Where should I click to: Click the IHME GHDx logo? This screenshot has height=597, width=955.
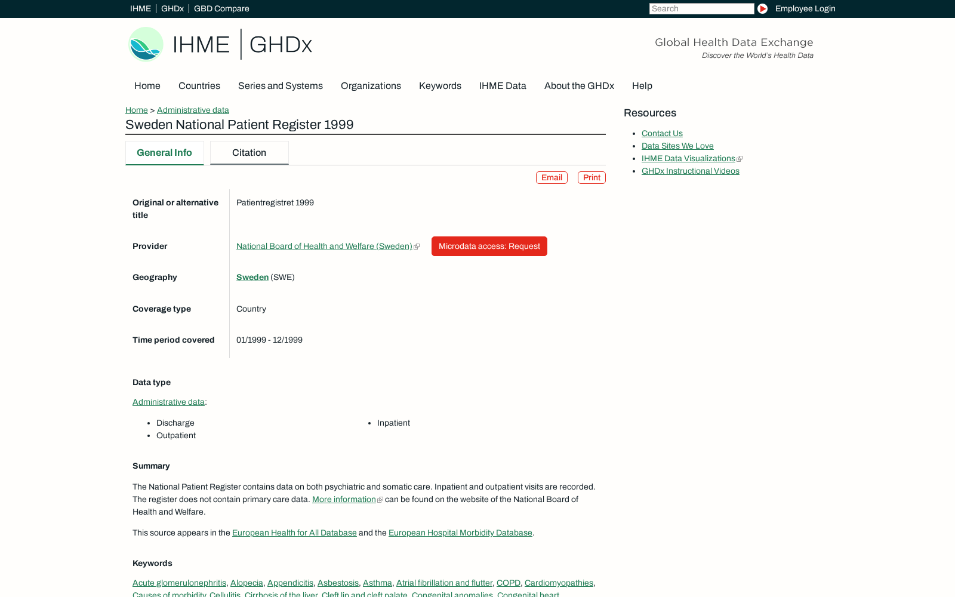pos(220,44)
